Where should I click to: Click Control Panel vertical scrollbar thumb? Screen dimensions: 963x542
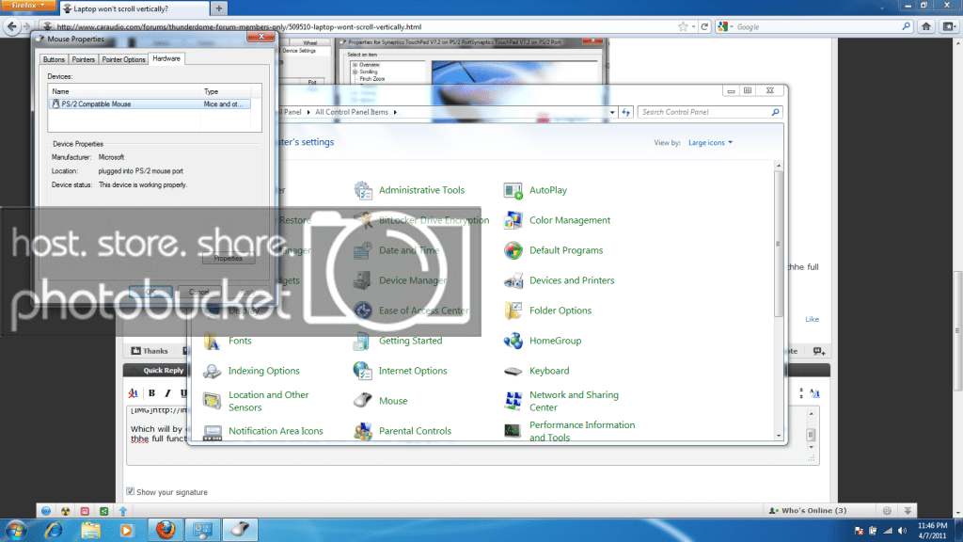pyautogui.click(x=779, y=243)
